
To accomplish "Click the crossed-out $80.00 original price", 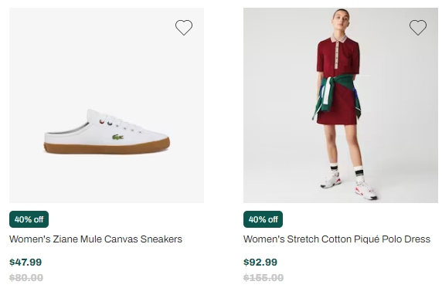I will (x=26, y=277).
